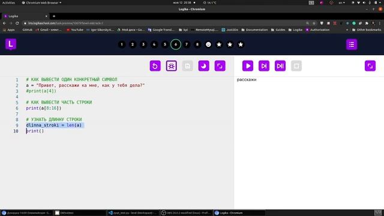Go to task number 3
This screenshot has width=384, height=216.
143,44
